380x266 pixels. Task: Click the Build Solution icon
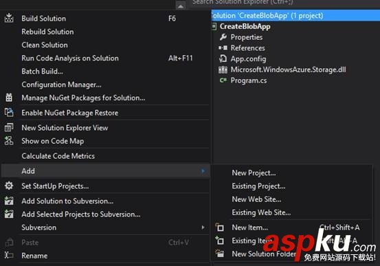[x=9, y=18]
